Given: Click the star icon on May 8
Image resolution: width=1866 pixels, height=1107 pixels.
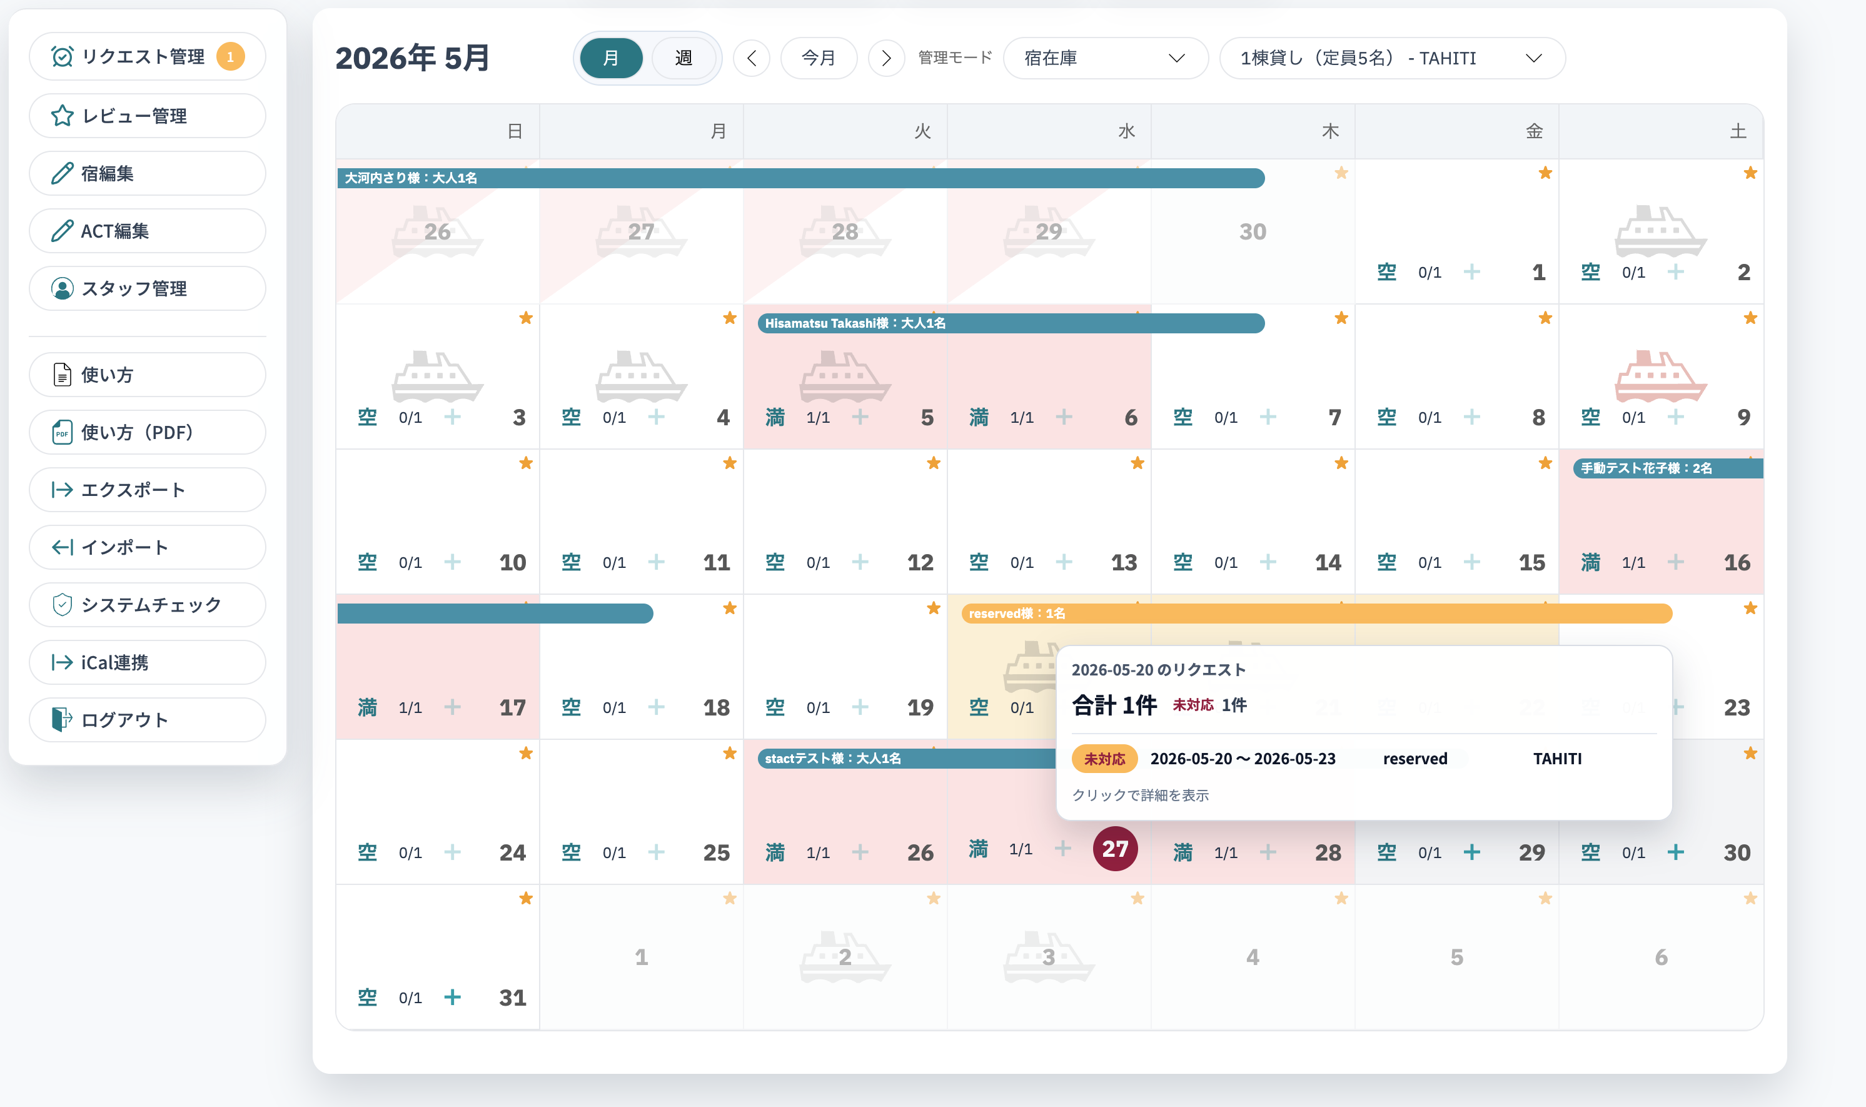Looking at the screenshot, I should click(x=1545, y=318).
